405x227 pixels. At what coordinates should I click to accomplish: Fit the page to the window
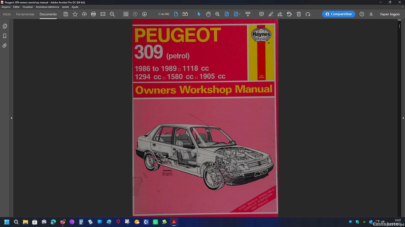pyautogui.click(x=227, y=14)
